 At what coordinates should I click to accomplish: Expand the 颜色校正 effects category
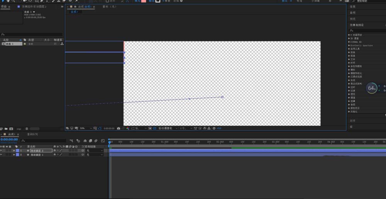[349, 108]
